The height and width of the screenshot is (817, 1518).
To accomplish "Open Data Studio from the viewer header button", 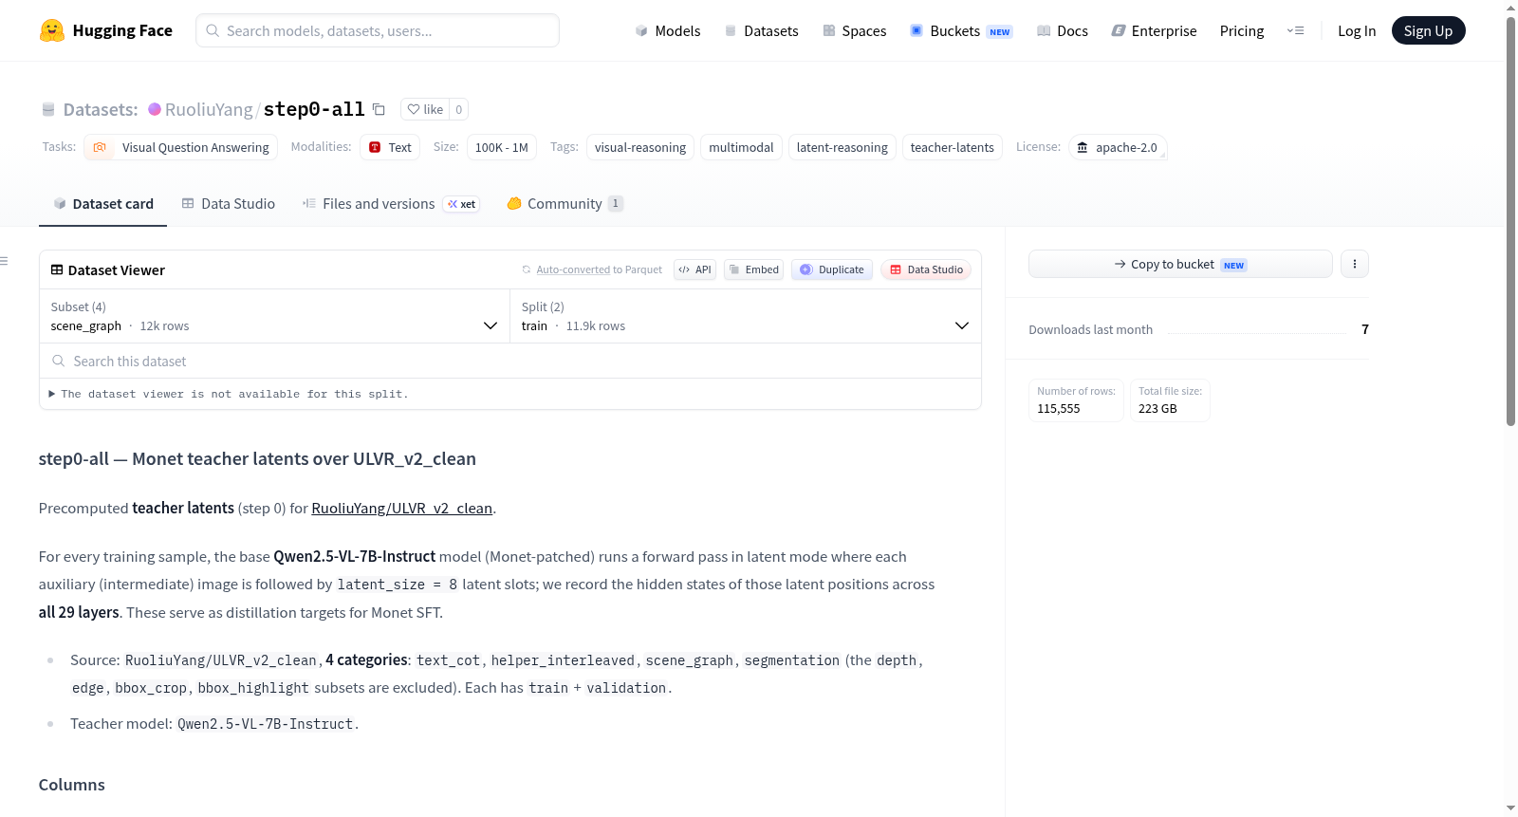I will [x=926, y=269].
